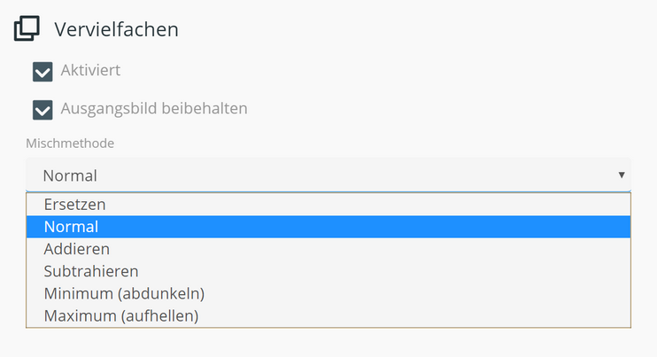Click the Mischmethode field label
Viewport: 657px width, 357px height.
tap(70, 143)
